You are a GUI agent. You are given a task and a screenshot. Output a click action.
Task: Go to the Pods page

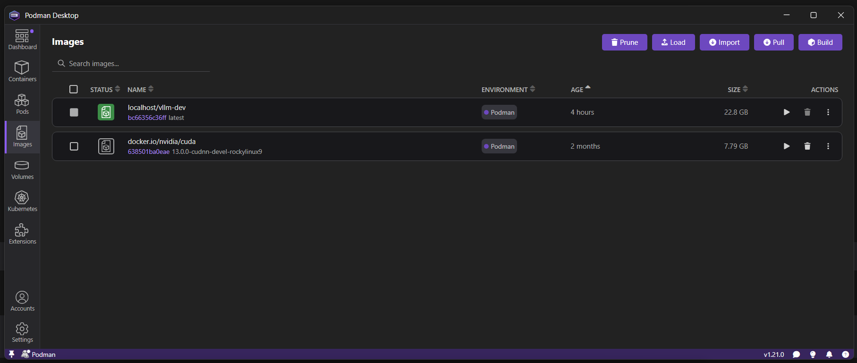coord(22,104)
